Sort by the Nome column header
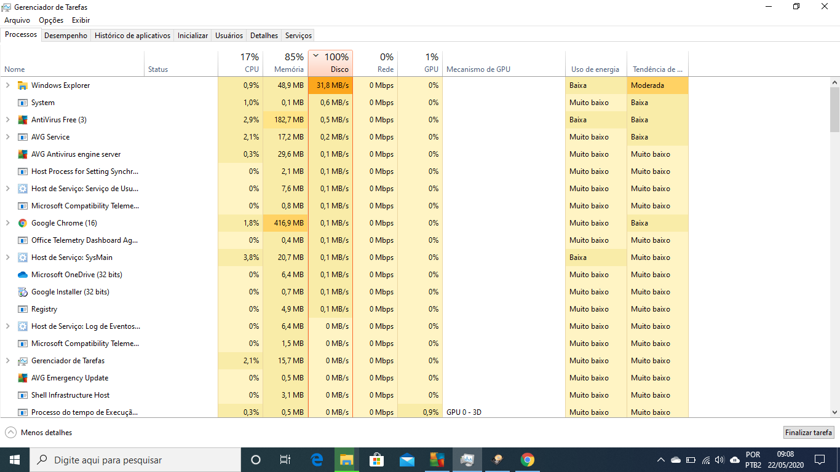Screen dimensions: 840x472 click(x=73, y=63)
